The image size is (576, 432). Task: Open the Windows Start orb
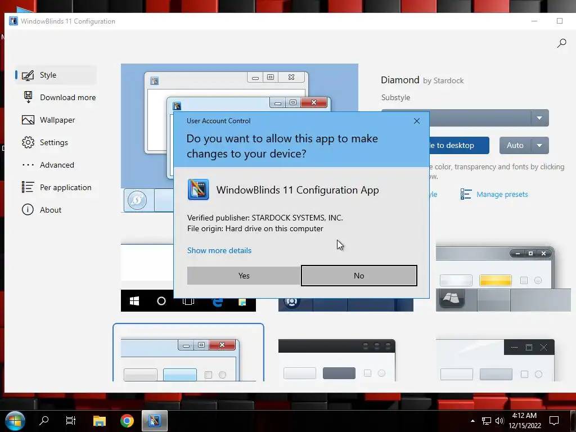pyautogui.click(x=15, y=421)
